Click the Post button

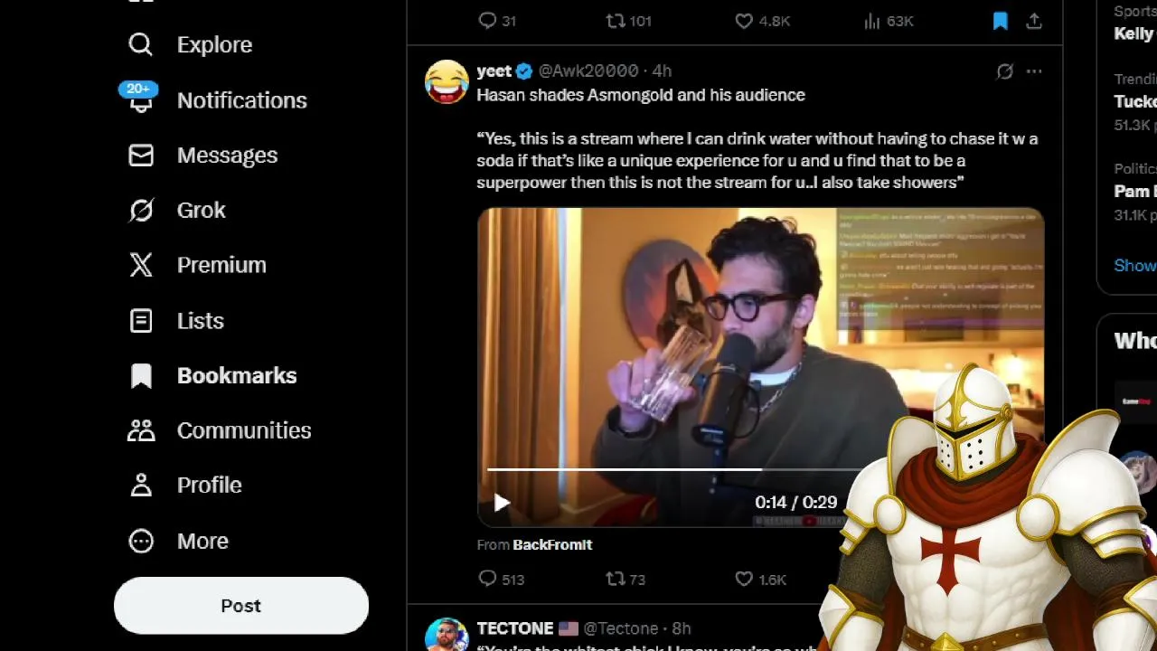tap(240, 606)
